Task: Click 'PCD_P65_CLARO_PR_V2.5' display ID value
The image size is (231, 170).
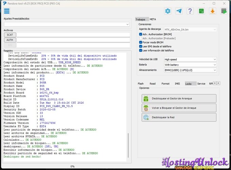Action: click(56, 106)
